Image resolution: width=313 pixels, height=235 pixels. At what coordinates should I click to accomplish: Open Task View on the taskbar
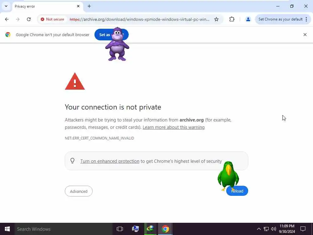[120, 229]
